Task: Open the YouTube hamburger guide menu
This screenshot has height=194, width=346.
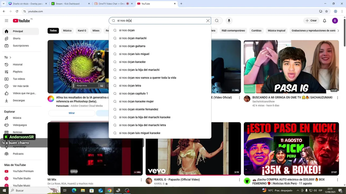Action: (6, 21)
